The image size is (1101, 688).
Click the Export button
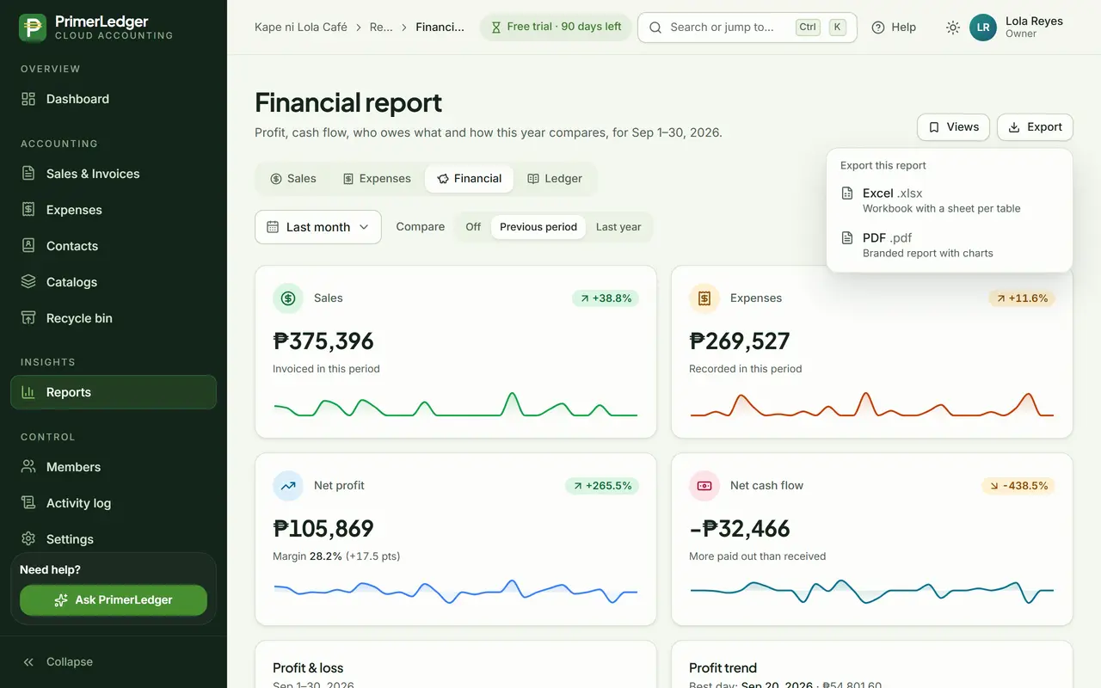pyautogui.click(x=1036, y=127)
